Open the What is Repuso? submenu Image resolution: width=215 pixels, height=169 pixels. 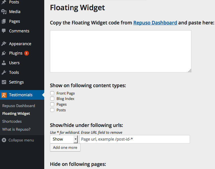coord(16,129)
